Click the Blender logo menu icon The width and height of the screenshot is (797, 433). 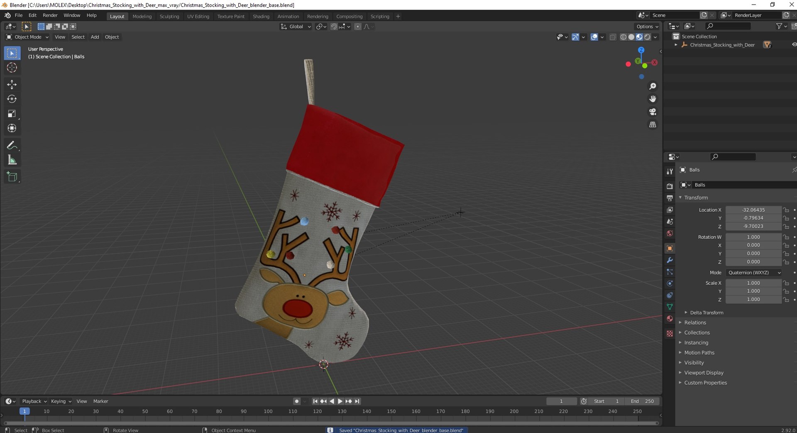pos(7,15)
